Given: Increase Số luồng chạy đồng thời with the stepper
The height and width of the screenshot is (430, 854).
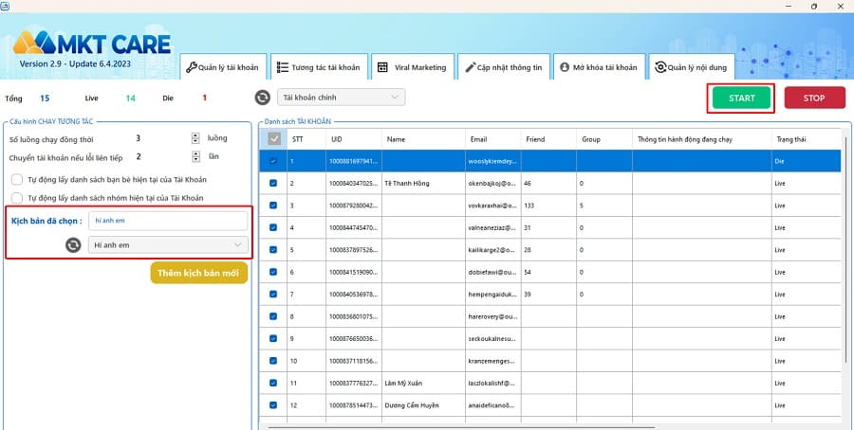Looking at the screenshot, I should click(x=195, y=135).
